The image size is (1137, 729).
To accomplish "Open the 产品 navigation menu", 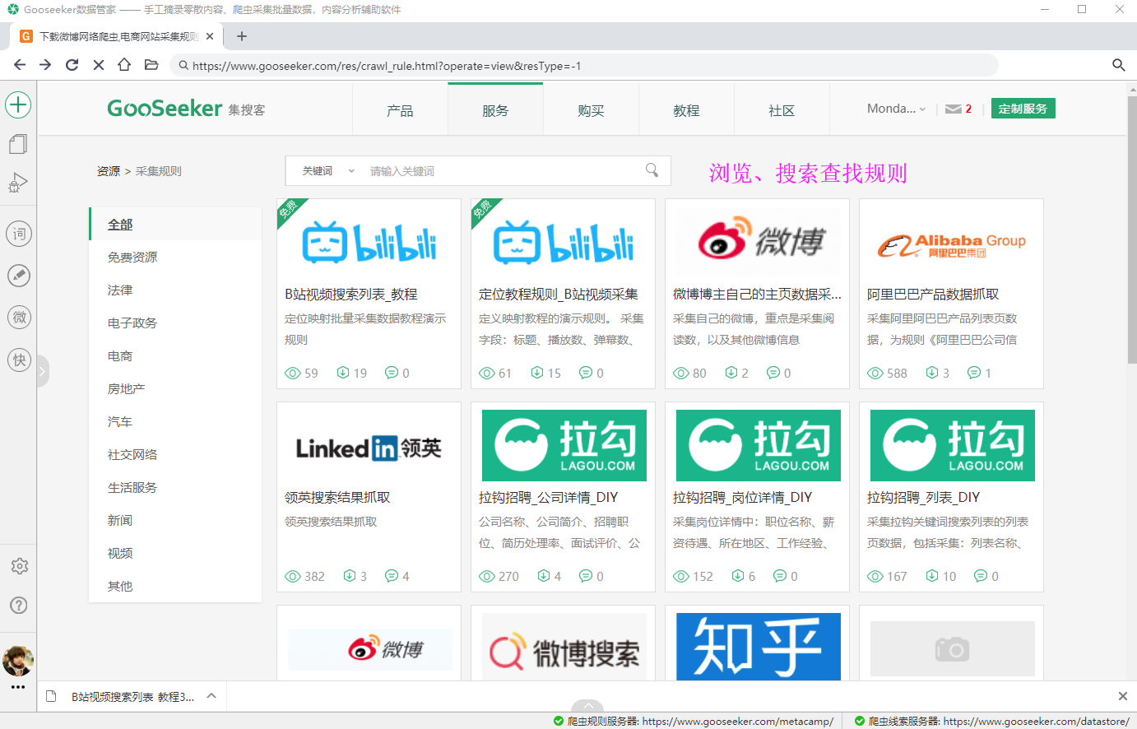I will click(400, 110).
